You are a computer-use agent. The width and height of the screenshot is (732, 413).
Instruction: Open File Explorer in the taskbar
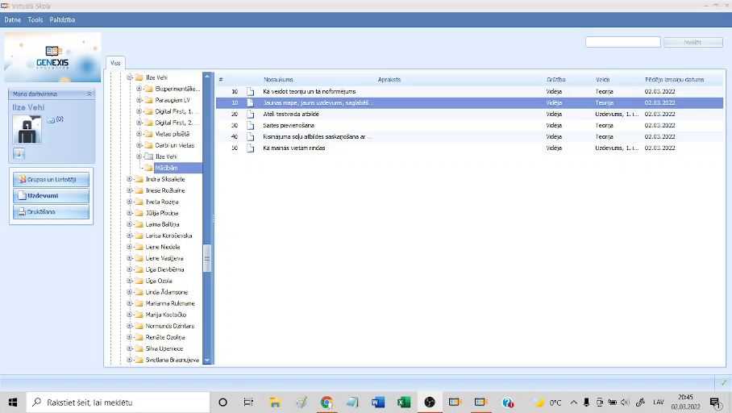[x=275, y=402]
